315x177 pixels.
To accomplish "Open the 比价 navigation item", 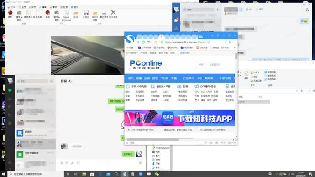I will pyautogui.click(x=199, y=78).
